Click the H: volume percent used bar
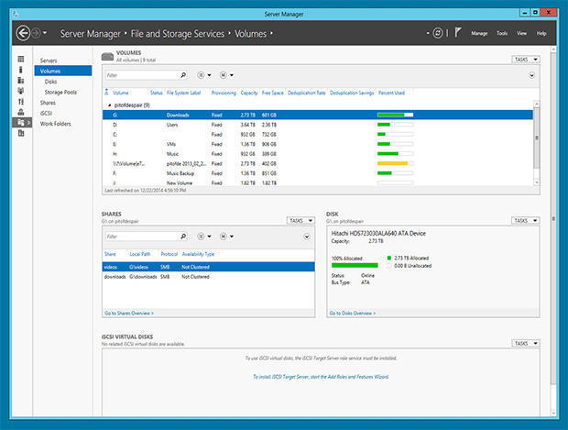The height and width of the screenshot is (430, 568). (x=395, y=154)
